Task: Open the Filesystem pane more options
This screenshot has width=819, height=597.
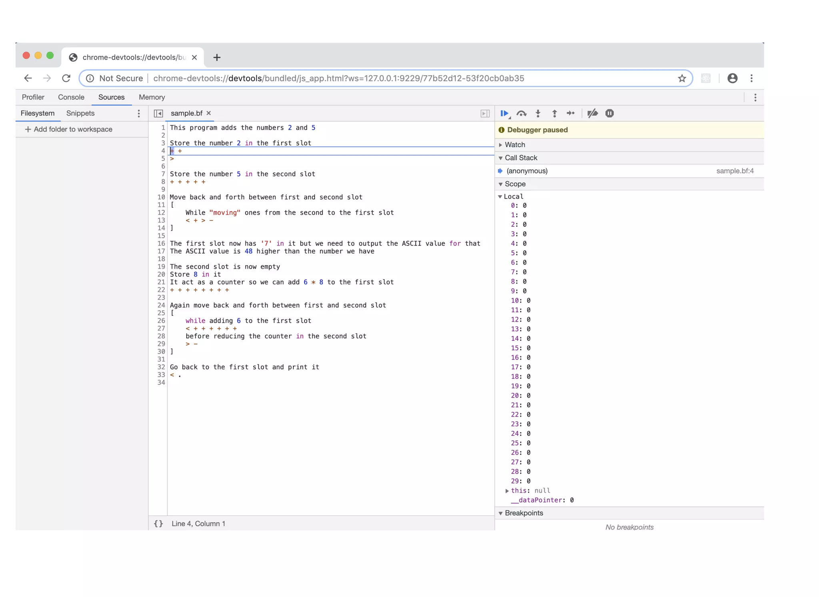Action: [139, 114]
